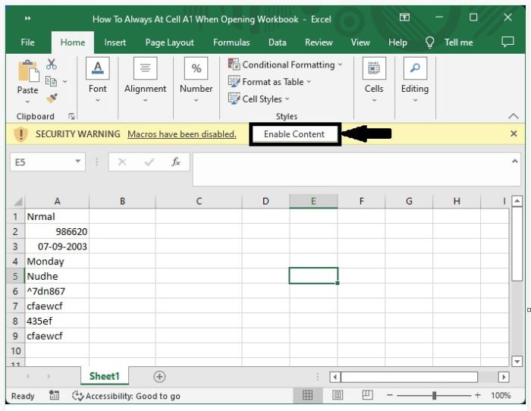Switch to the Page Layout tab

(169, 42)
